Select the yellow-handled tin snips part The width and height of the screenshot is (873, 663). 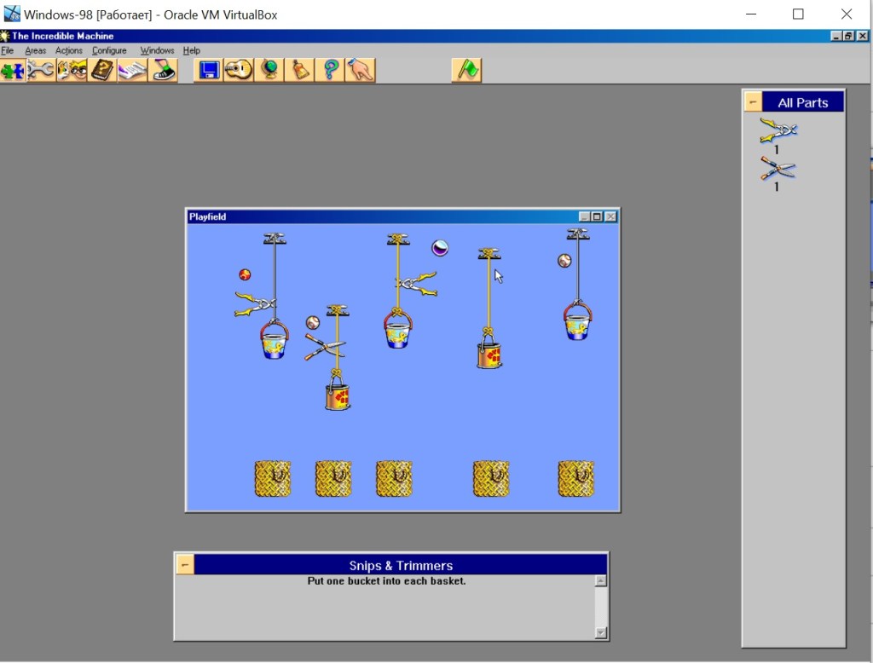click(x=778, y=130)
